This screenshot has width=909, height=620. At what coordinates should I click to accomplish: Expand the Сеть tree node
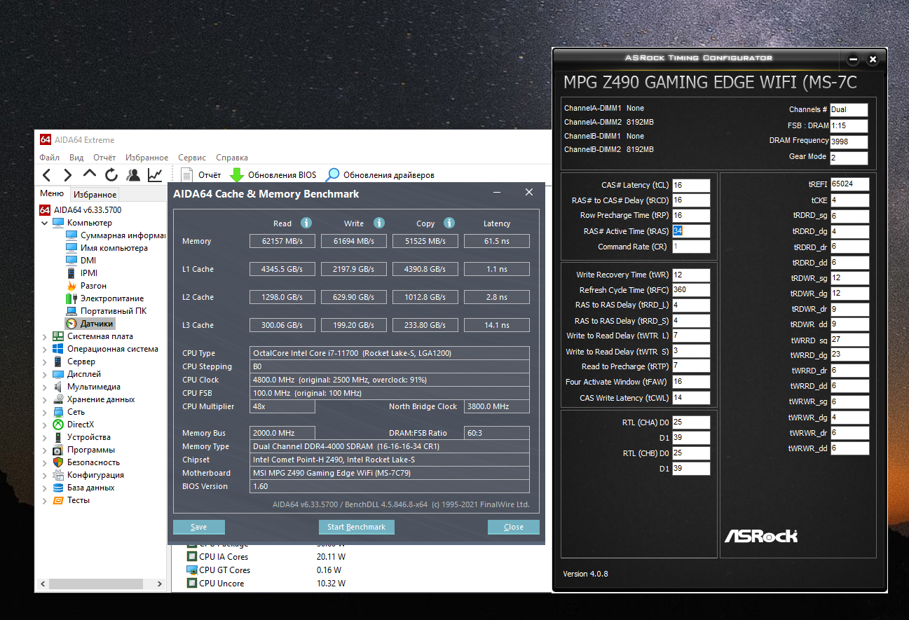click(45, 412)
